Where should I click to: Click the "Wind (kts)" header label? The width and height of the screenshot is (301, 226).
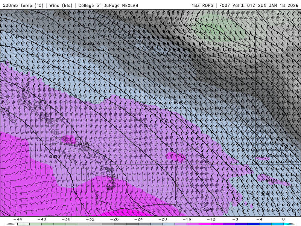tap(61, 5)
